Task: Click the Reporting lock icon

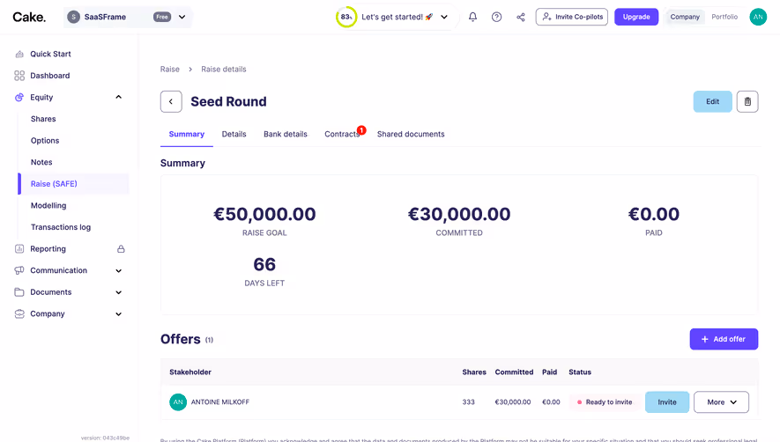Action: (x=121, y=248)
